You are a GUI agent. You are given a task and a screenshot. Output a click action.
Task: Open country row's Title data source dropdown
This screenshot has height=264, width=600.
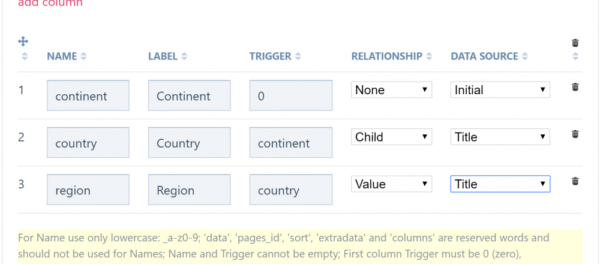500,137
